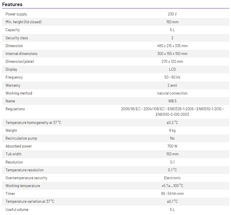Select the Recirculation pump label
Screen dimensions: 231x215
click(21, 138)
